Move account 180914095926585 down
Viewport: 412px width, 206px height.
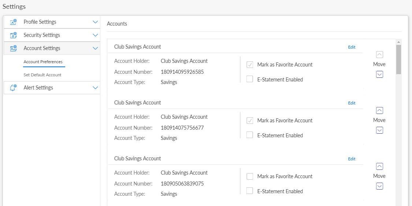(379, 74)
